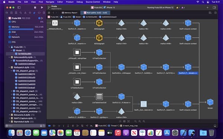Click the Run play button
The width and height of the screenshot is (223, 139).
point(42,7)
